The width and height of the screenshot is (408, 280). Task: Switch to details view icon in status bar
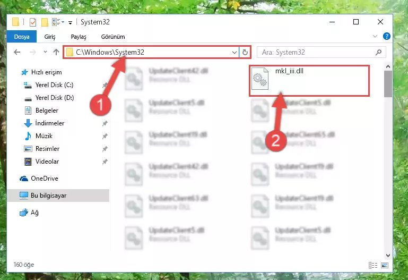[x=373, y=266]
